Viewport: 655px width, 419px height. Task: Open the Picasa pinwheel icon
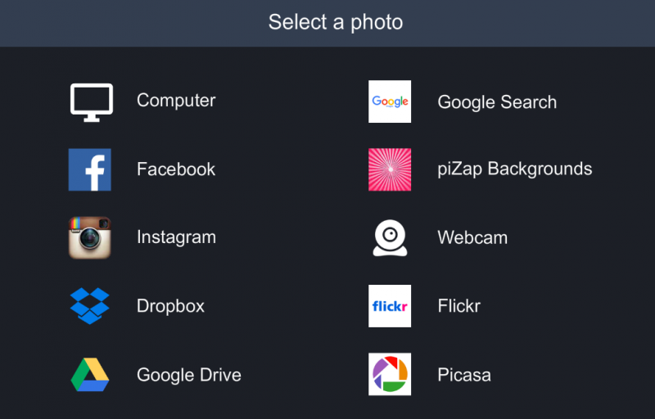coord(390,374)
